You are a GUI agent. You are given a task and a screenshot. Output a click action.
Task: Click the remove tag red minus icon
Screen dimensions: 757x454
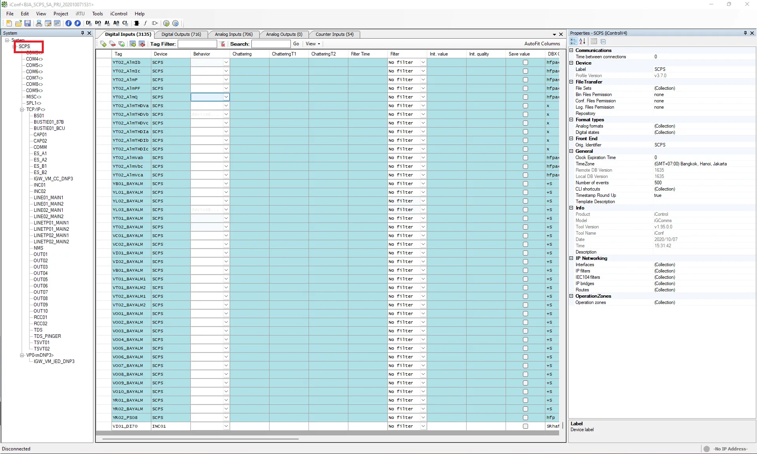click(112, 44)
